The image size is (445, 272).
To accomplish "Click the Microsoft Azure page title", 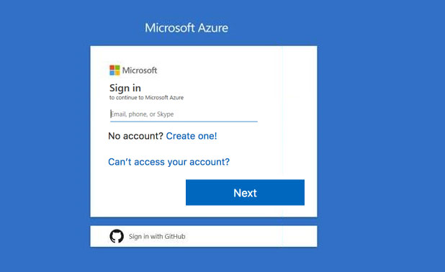I will point(186,28).
